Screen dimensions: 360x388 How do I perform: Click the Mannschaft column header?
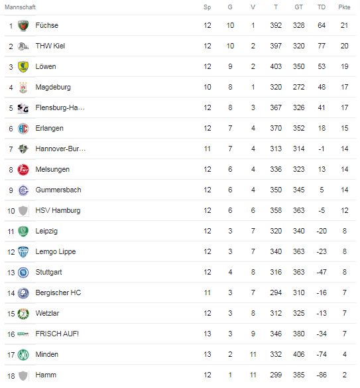click(x=20, y=7)
